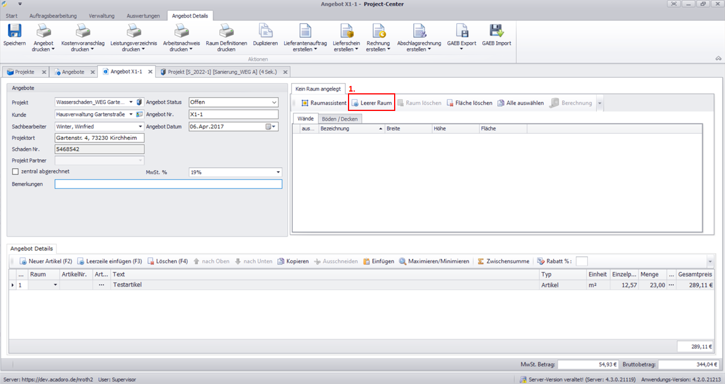Viewport: 725px width, 384px height.
Task: Click Leerer Raum toolbar button
Action: (x=371, y=103)
